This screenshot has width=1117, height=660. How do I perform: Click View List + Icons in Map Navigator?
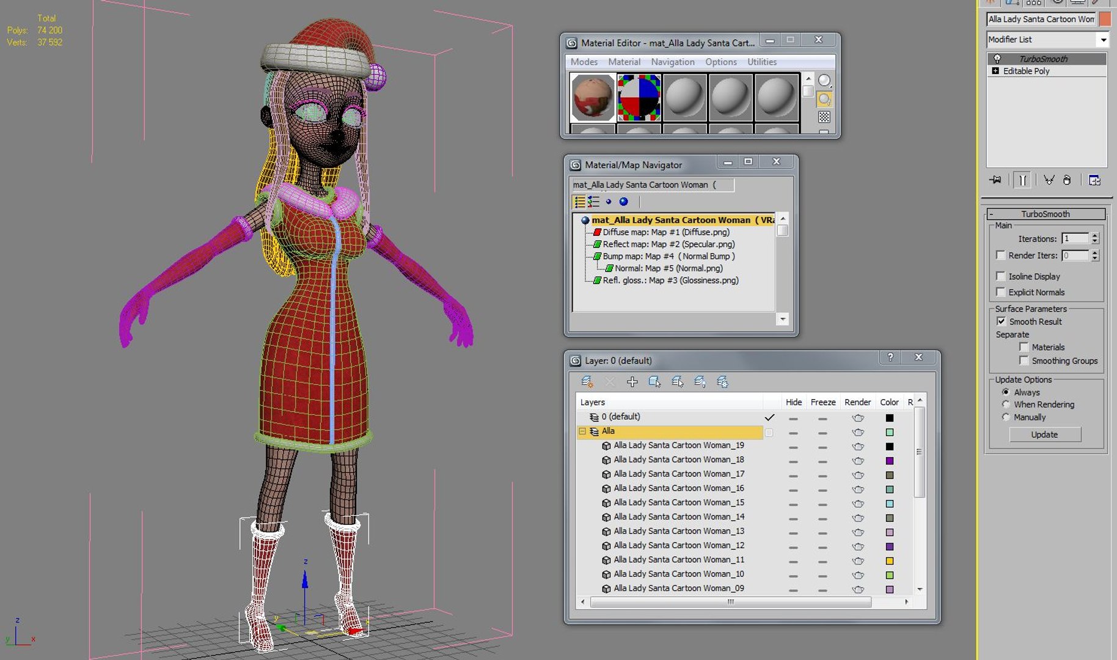tap(593, 201)
